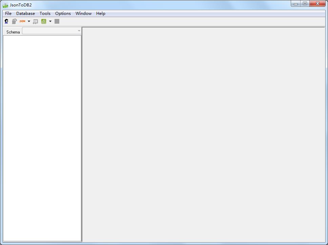Expand the Schema combo box

(x=79, y=30)
